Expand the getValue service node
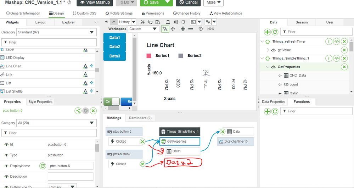 coord(268,50)
